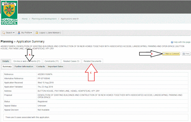Click the Appeal Decision label

point(11,110)
